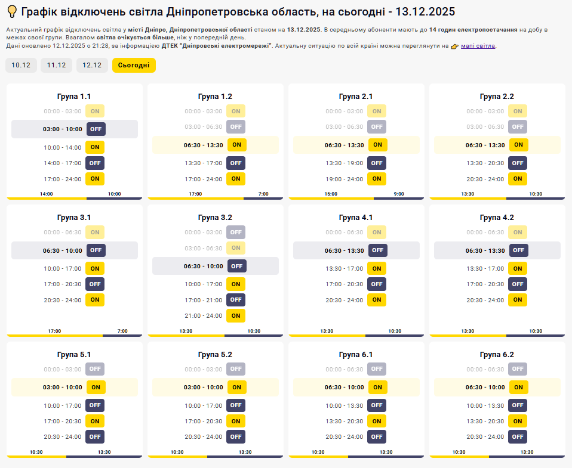
Task: Select the 12.12 date tab
Action: pyautogui.click(x=91, y=66)
